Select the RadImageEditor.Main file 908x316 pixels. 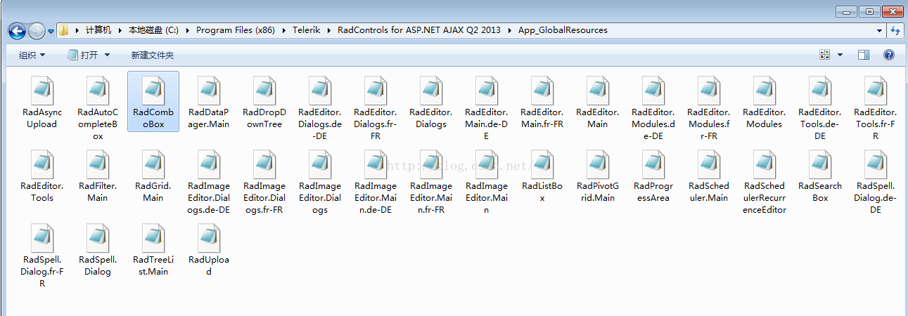point(487,181)
